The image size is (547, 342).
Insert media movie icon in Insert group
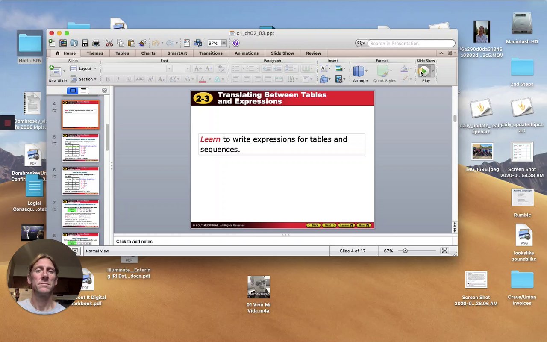tap(339, 79)
